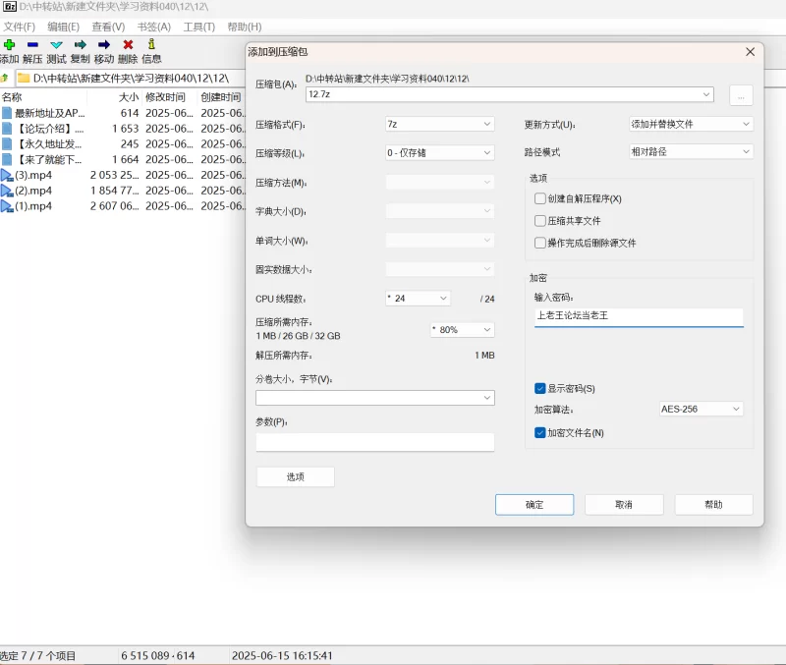Screen dimensions: 786x665
Task: Click the red Delete (删除) toolbar icon
Action: pyautogui.click(x=128, y=44)
